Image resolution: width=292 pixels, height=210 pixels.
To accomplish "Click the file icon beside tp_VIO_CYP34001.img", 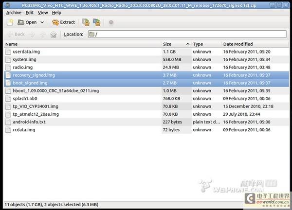I will (8, 106).
